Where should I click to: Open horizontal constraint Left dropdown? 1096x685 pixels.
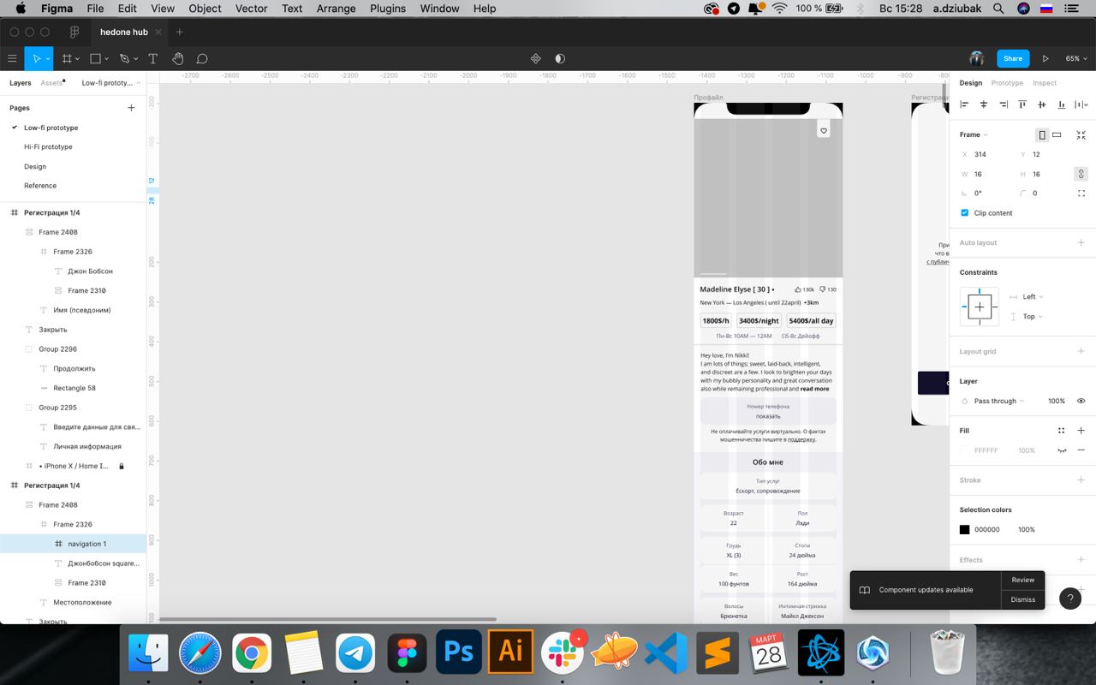tap(1033, 296)
